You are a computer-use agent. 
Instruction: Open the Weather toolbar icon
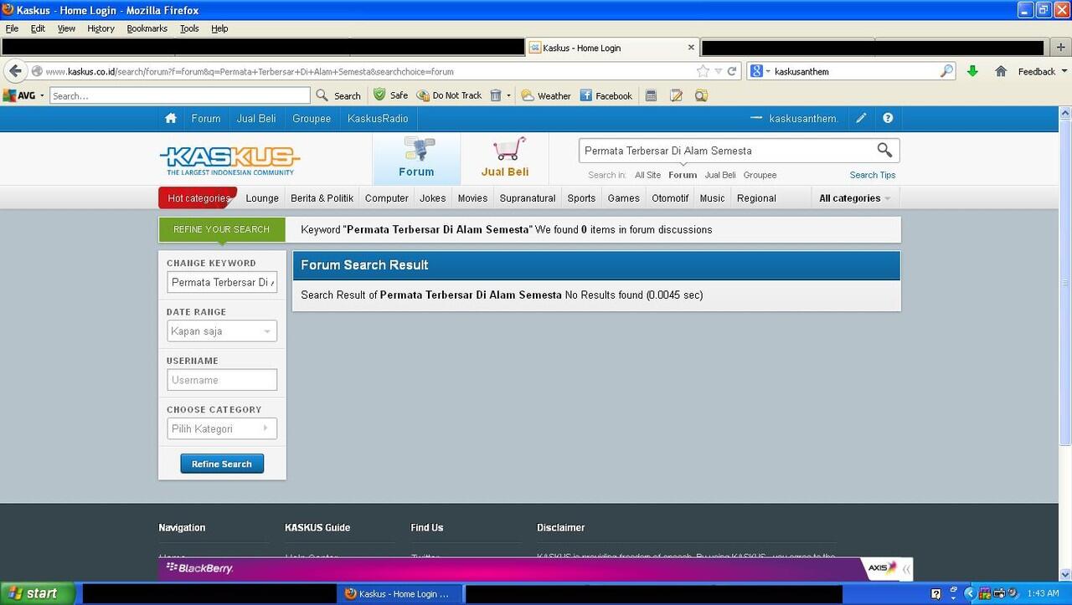(528, 95)
